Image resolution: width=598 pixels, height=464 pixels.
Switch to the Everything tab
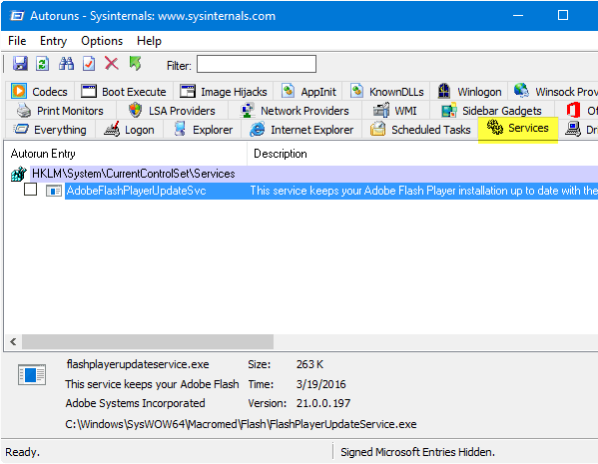(x=50, y=130)
